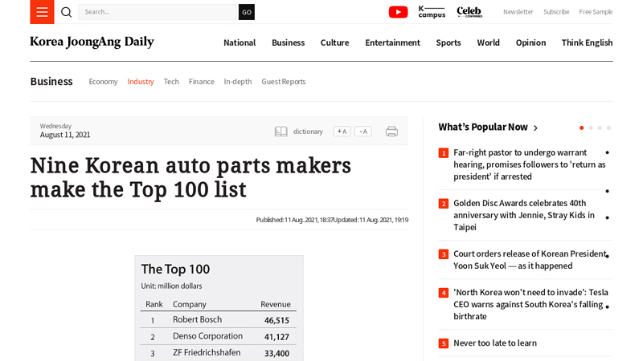Open the Think English section
This screenshot has width=643, height=361.
coord(587,43)
